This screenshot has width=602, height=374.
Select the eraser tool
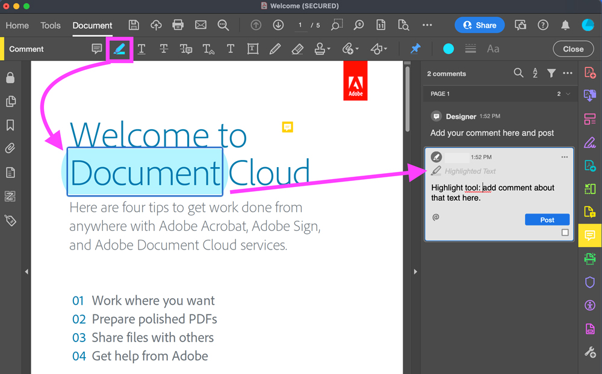click(x=297, y=49)
